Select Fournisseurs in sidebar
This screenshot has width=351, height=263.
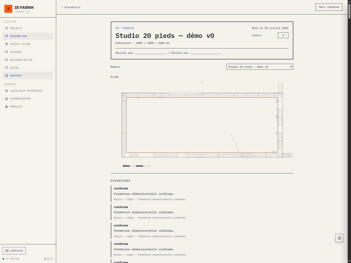tap(28, 99)
